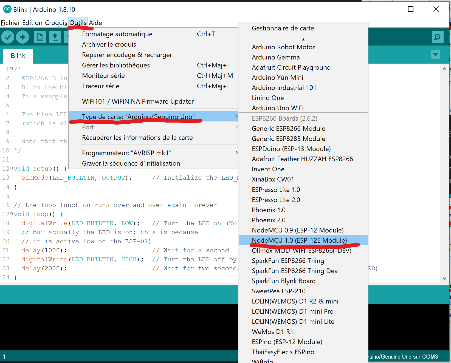Select SparkFun ESP8266 Thing Dev board

303,271
